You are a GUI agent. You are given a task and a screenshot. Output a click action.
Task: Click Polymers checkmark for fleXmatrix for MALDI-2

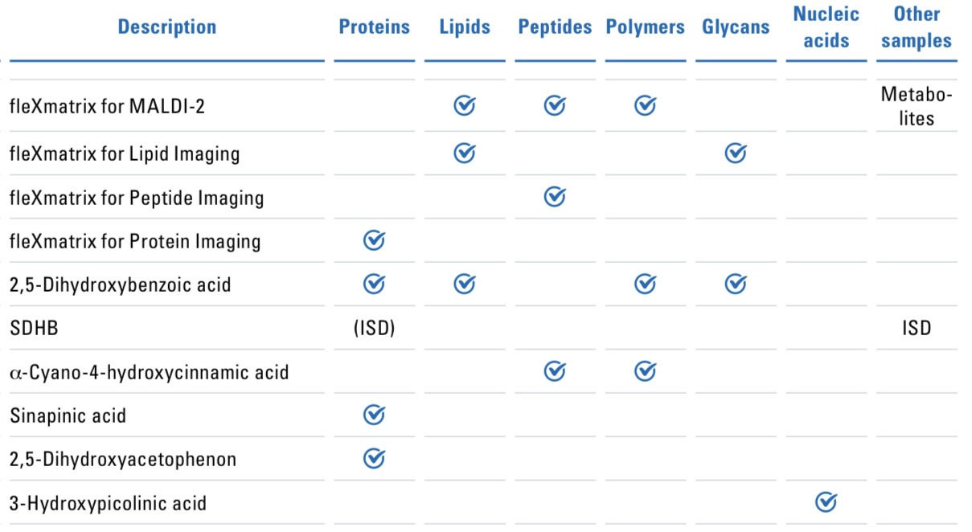645,105
